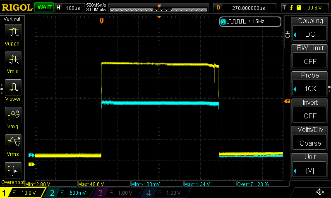The height and width of the screenshot is (198, 331).
Task: Select the Vlower measurement icon
Action: 13,87
